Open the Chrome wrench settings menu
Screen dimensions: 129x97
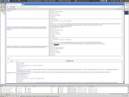123,7
